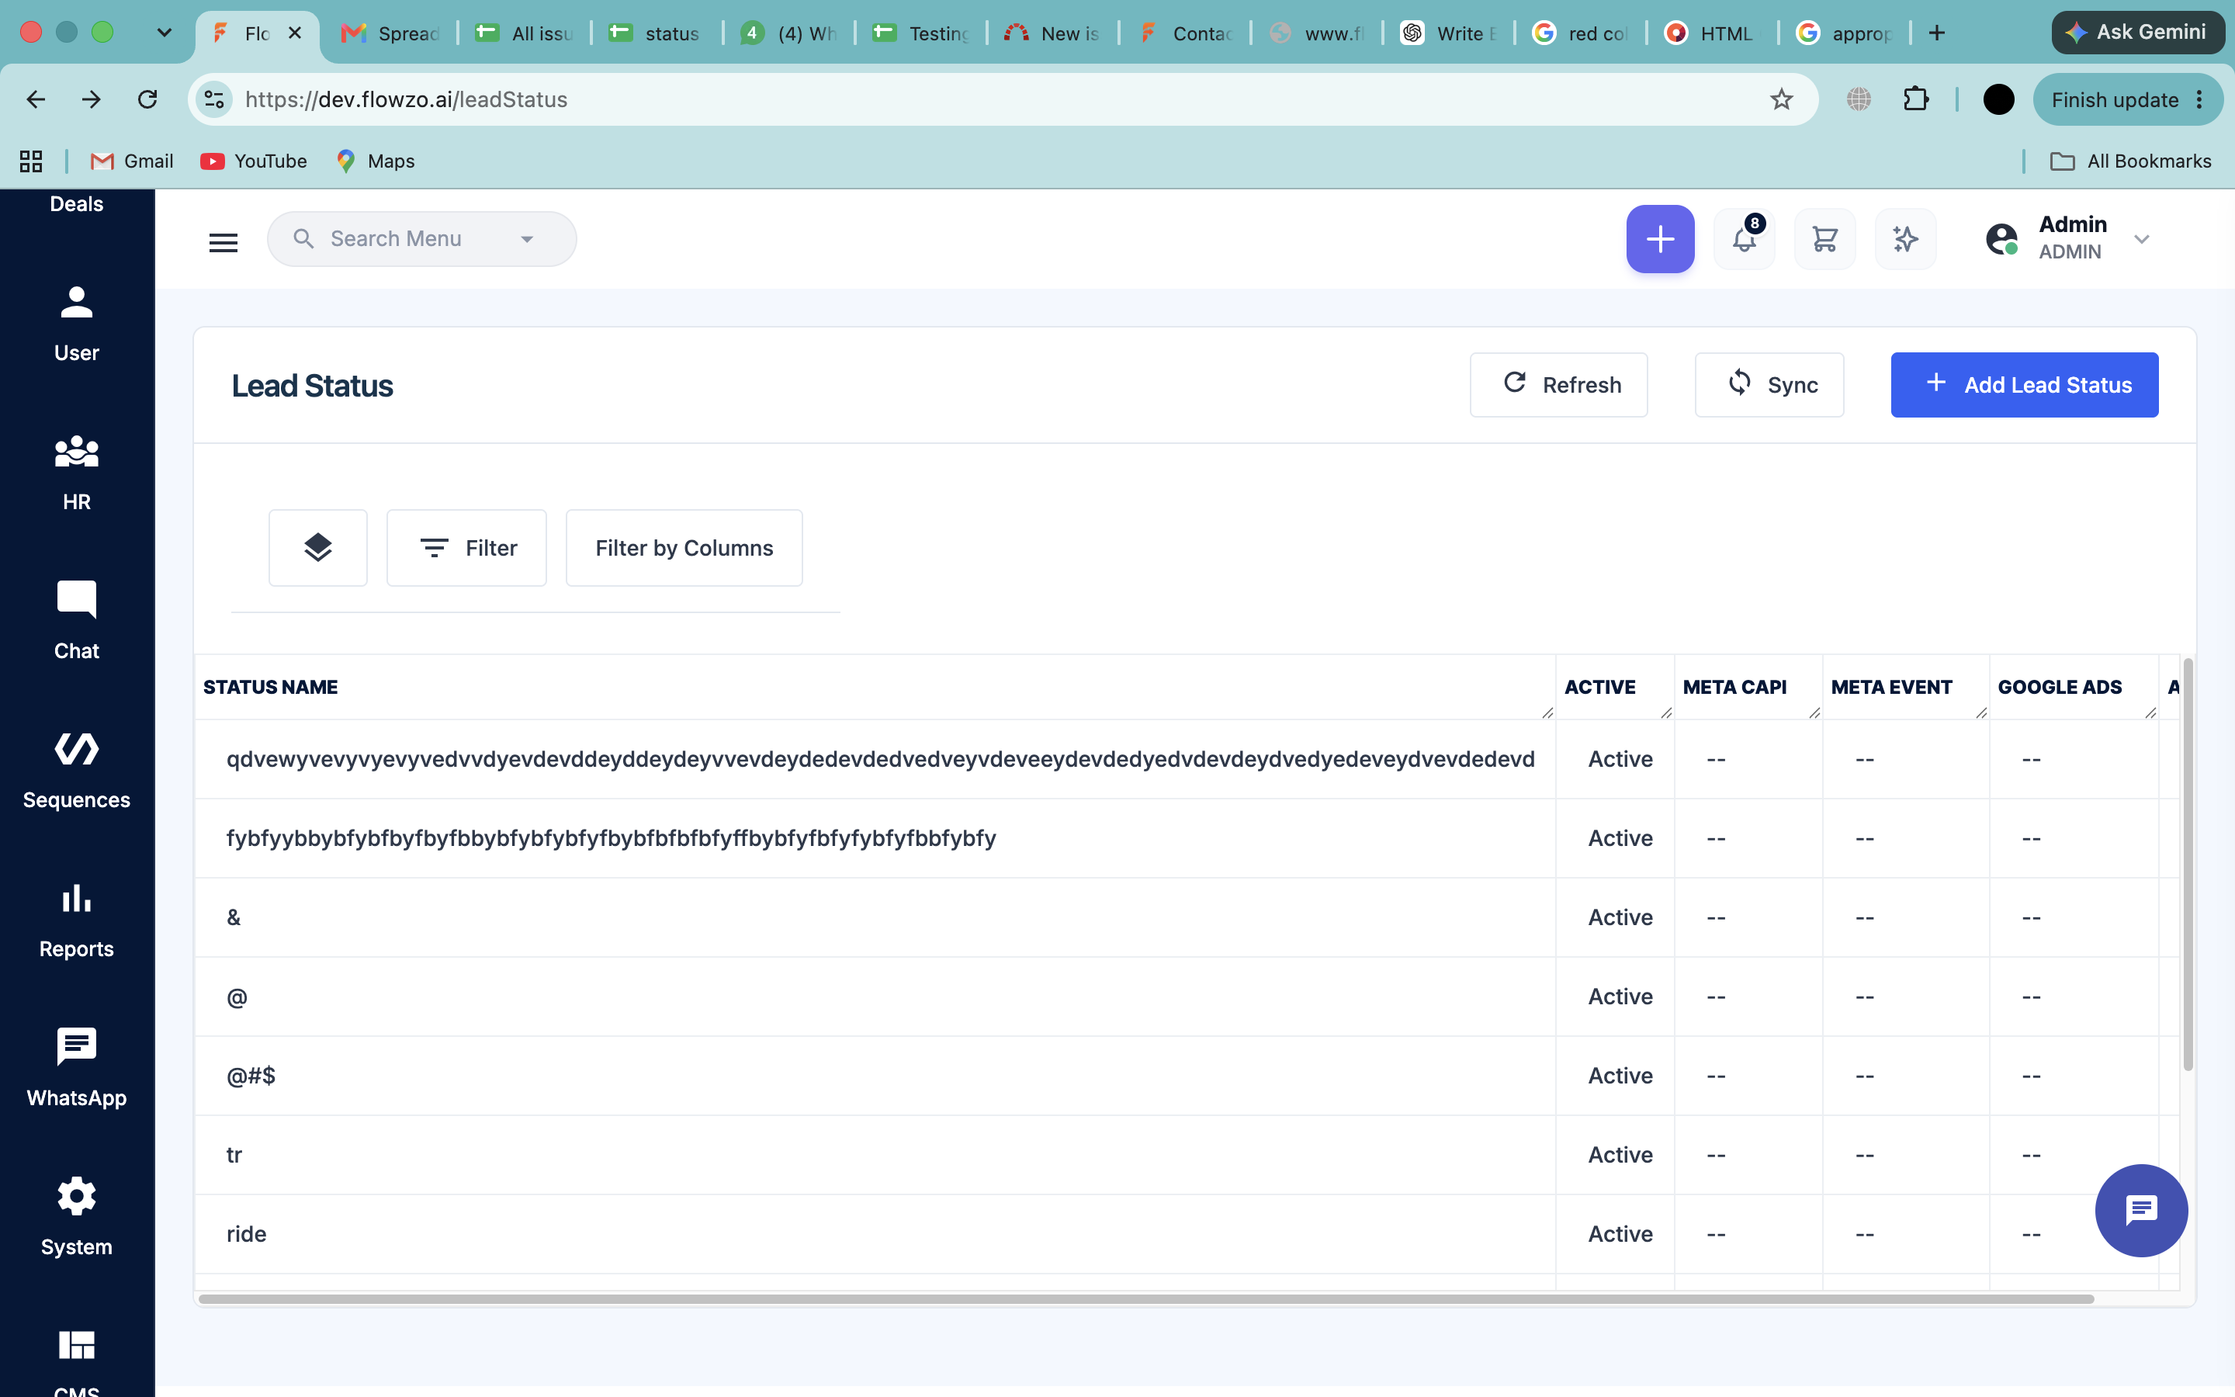Open the HR sidebar section
2235x1397 pixels.
coord(77,472)
